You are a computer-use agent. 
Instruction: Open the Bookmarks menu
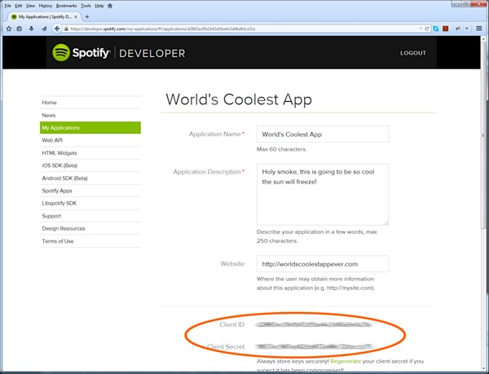coord(67,6)
